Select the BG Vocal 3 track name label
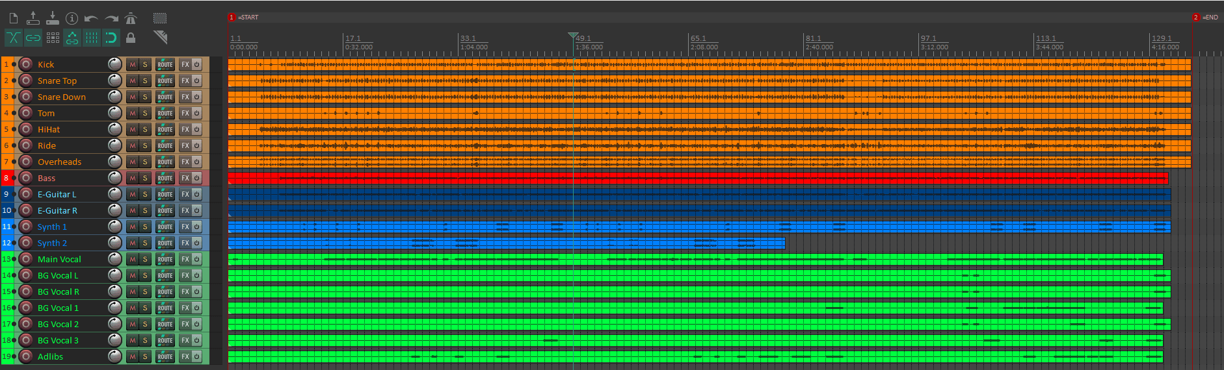The image size is (1224, 370). 58,340
